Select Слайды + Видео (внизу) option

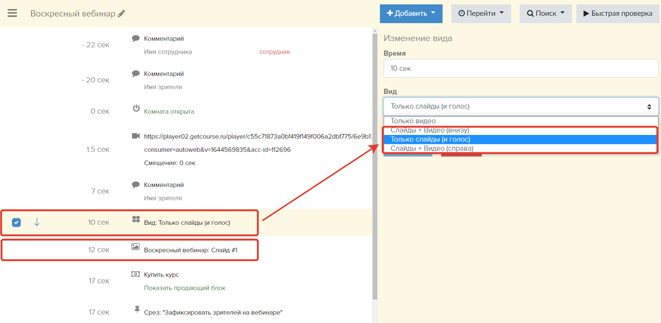click(x=430, y=130)
